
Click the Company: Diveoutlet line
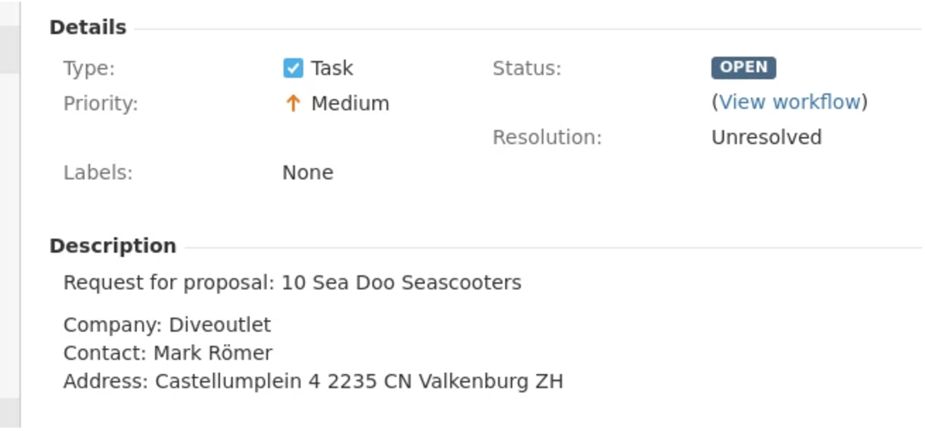coord(167,325)
